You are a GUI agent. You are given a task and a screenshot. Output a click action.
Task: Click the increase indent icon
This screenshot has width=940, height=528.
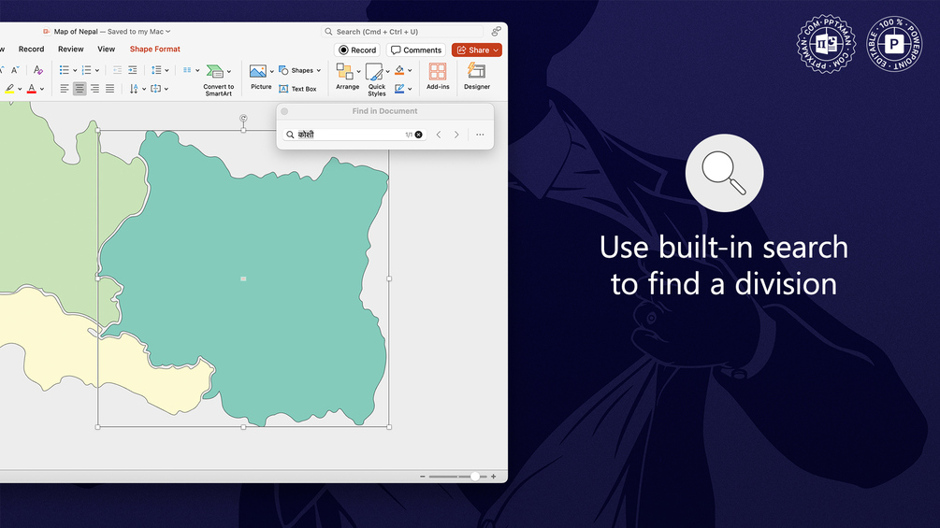click(x=133, y=70)
